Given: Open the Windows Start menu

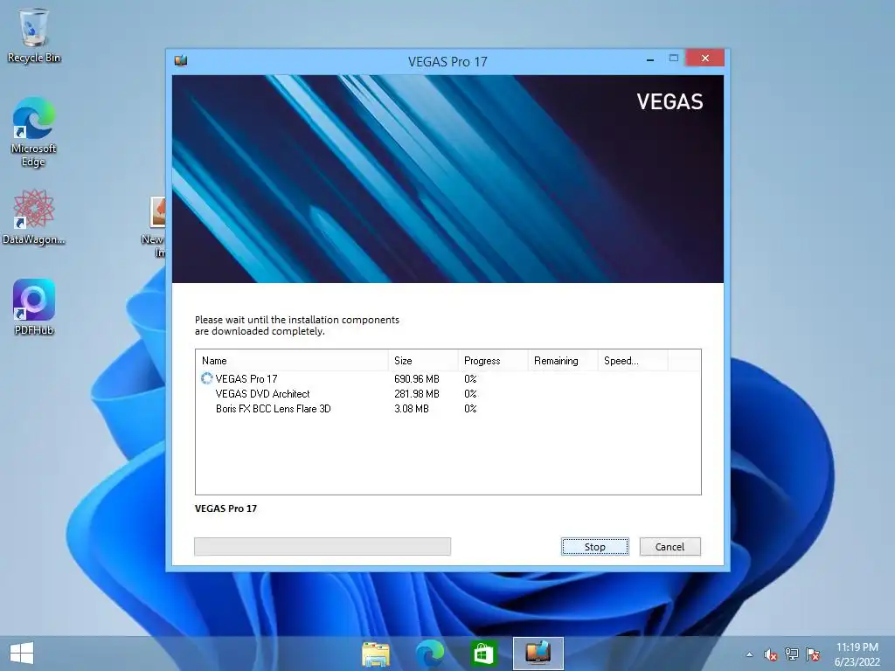Looking at the screenshot, I should click(x=22, y=654).
